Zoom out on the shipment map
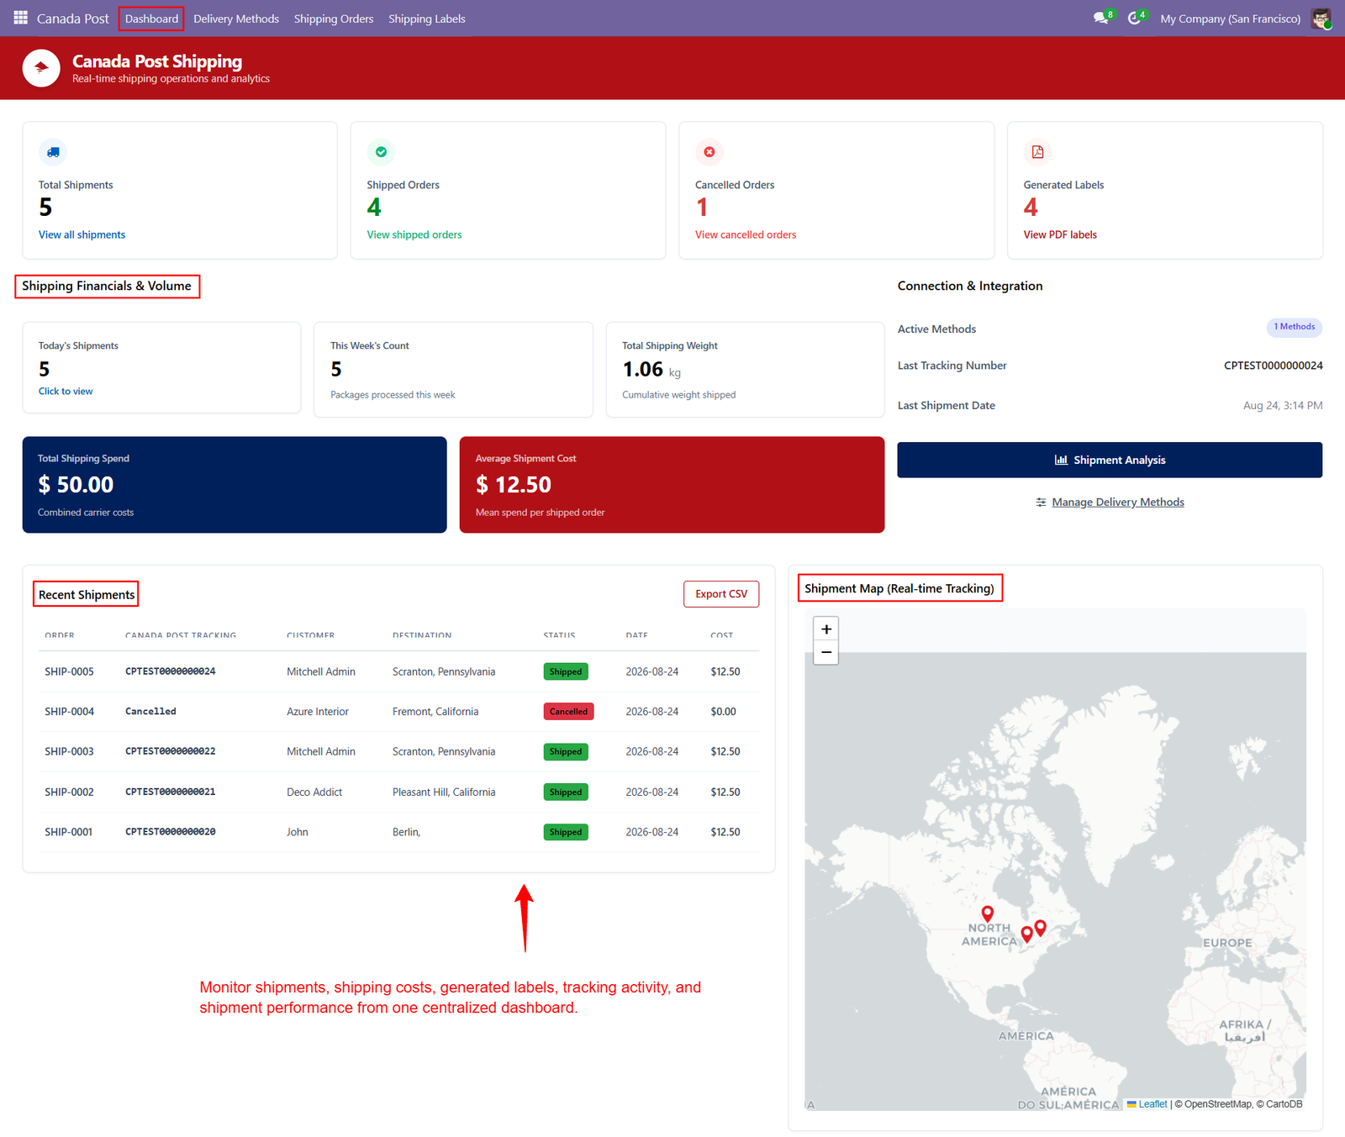 [826, 653]
